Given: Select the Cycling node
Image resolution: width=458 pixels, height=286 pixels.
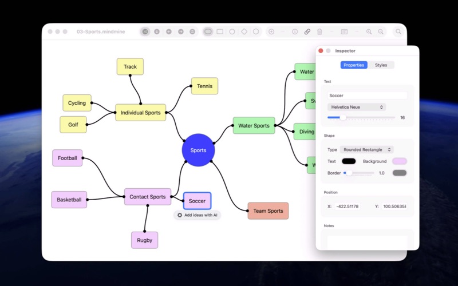Looking at the screenshot, I should tap(77, 103).
